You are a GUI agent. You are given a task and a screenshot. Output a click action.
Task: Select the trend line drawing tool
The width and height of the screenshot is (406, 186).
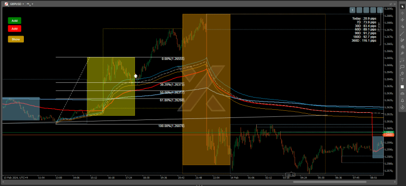(x=402, y=33)
